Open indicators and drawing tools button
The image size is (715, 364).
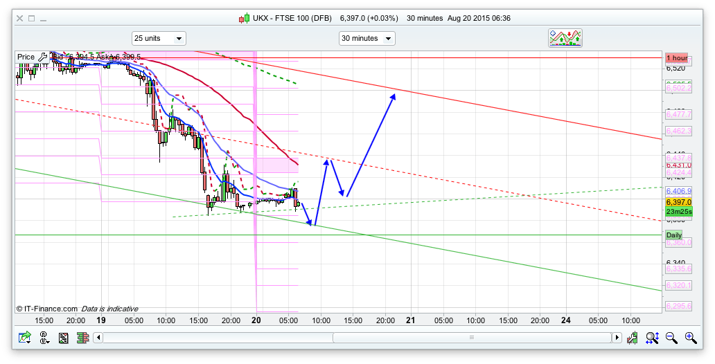tap(565, 38)
